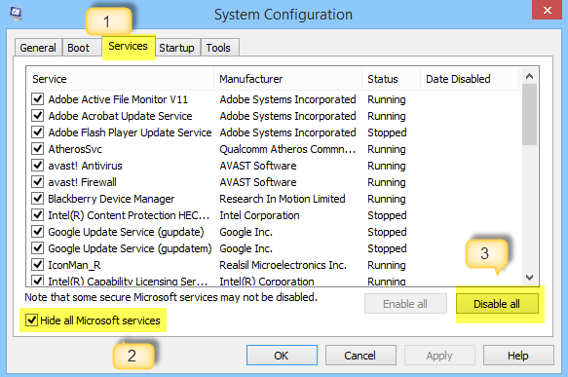Click Running status of AtherosSvc row
This screenshot has width=568, height=377.
387,149
